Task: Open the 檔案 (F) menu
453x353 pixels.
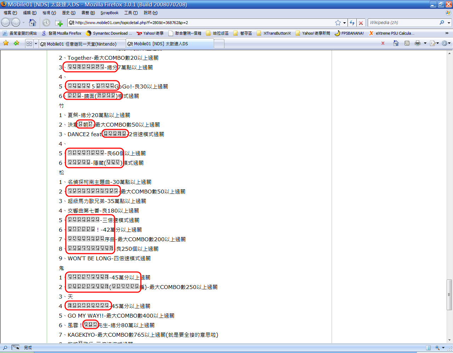Action: click(x=10, y=13)
